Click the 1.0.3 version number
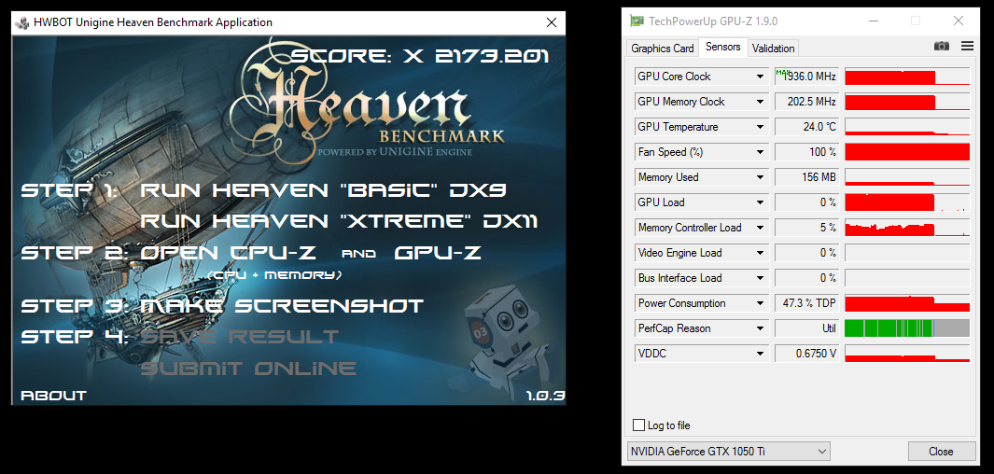 pos(545,396)
